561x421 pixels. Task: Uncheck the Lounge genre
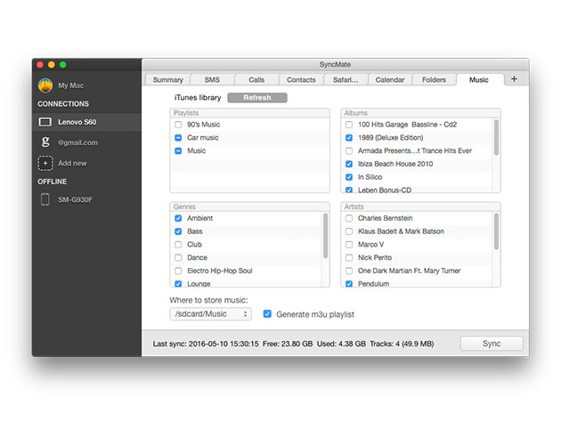[x=178, y=284]
